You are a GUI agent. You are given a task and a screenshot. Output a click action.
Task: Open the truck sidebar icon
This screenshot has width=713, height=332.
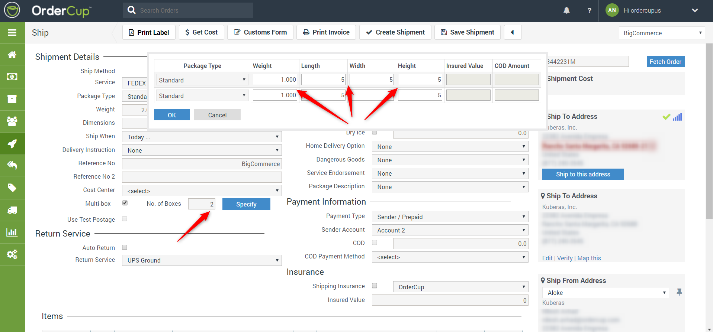12,210
